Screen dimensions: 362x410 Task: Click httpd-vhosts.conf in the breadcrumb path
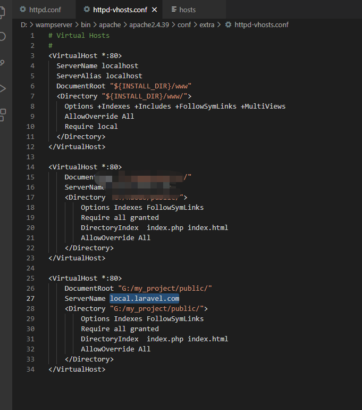tap(261, 24)
